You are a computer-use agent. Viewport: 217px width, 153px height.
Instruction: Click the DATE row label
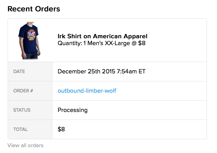coord(19,72)
